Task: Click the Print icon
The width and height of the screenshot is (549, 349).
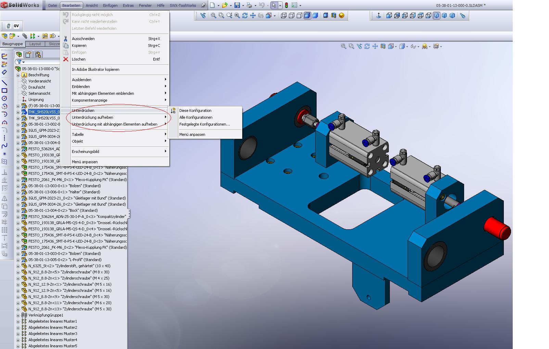Action: tap(249, 5)
